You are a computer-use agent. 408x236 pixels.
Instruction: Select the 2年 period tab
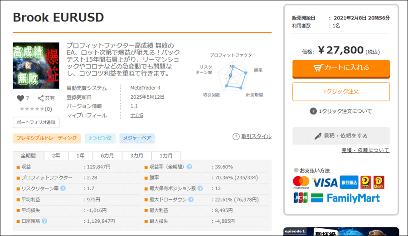[56, 155]
